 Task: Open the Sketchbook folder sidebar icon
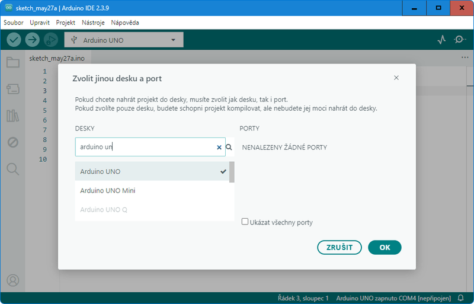point(13,62)
